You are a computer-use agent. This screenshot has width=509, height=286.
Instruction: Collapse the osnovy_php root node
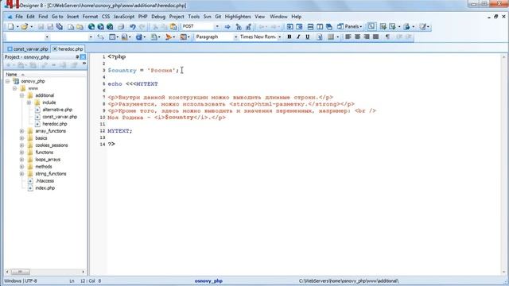coord(7,81)
